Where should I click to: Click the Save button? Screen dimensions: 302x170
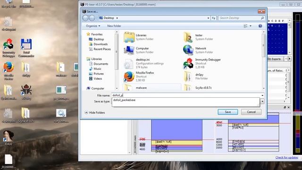[x=228, y=112]
